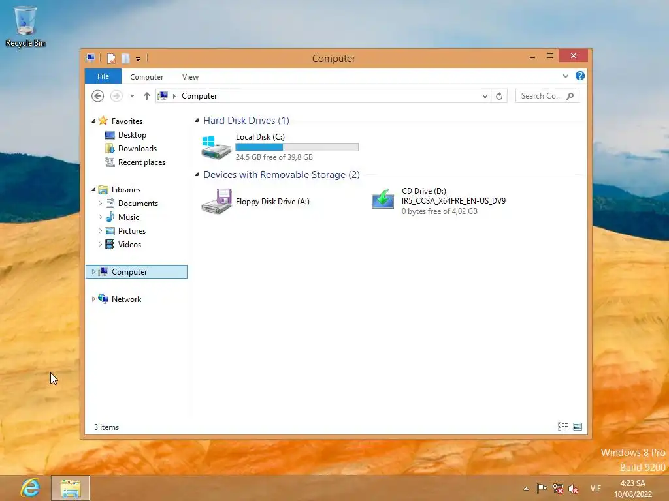Click the New folder quick access icon

125,58
